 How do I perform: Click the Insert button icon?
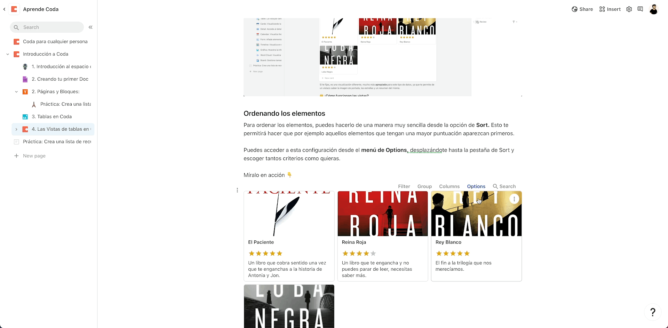[x=602, y=9]
